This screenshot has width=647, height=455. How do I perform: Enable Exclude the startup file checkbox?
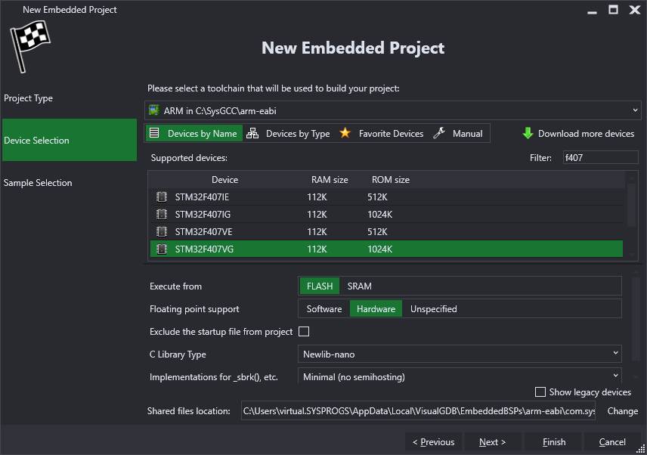(304, 331)
